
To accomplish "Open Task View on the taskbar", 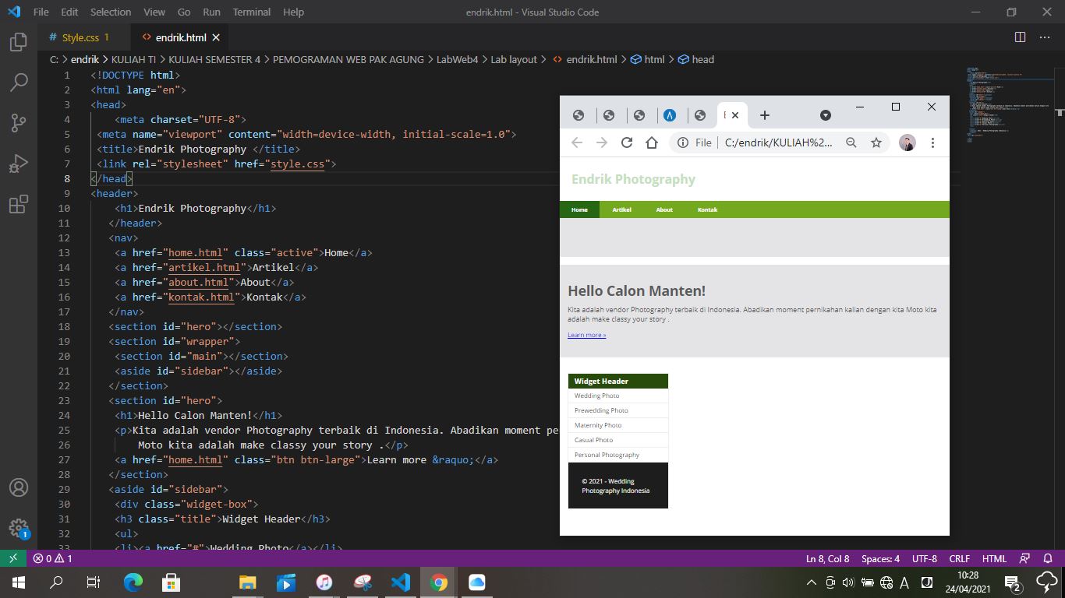I will tap(93, 582).
